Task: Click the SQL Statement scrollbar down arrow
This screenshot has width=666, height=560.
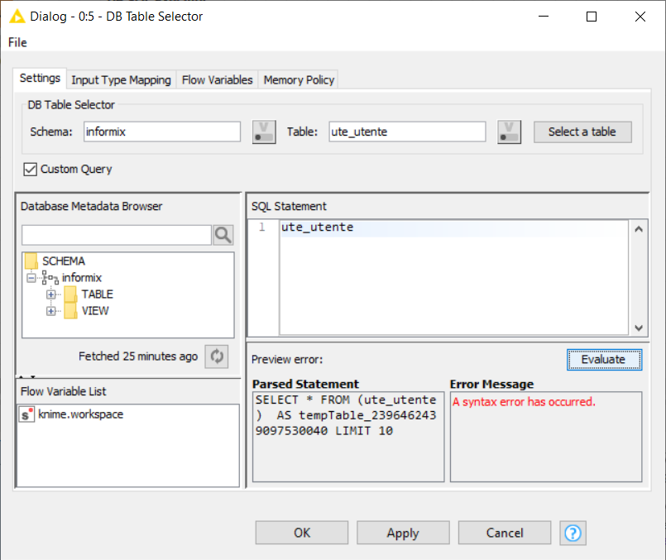Action: pos(639,328)
